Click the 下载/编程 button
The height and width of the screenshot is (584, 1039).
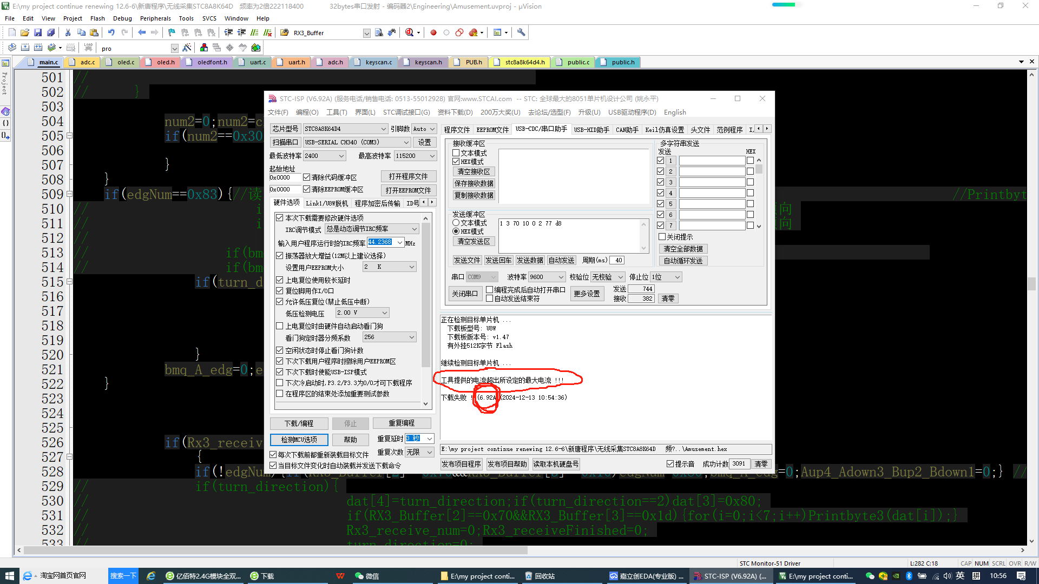click(299, 423)
